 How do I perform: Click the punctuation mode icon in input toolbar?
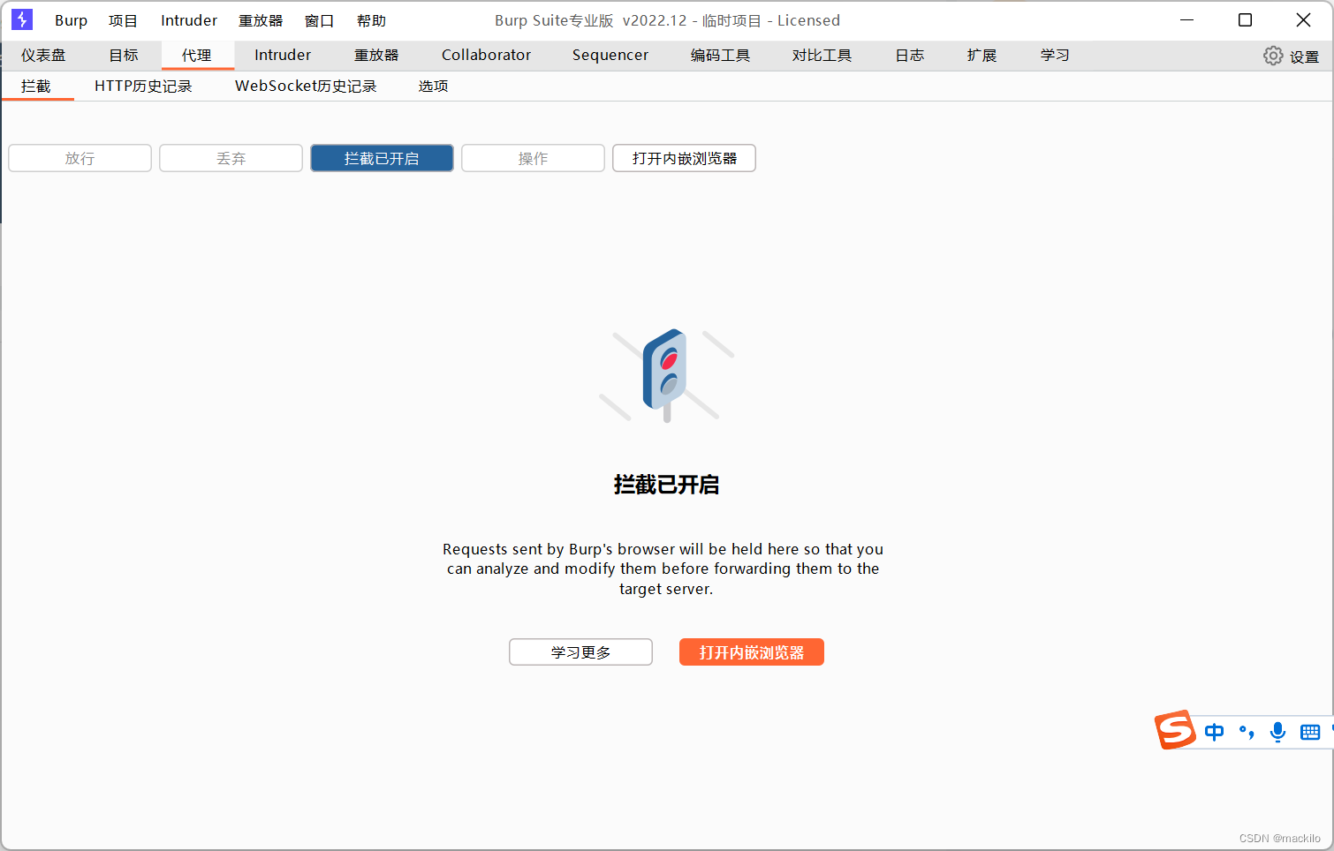click(x=1246, y=732)
